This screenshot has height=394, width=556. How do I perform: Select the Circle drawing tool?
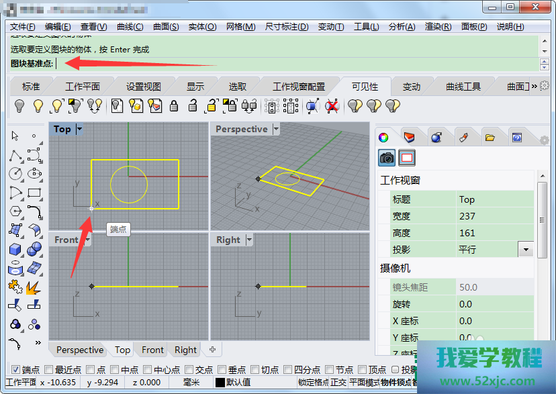(15, 173)
